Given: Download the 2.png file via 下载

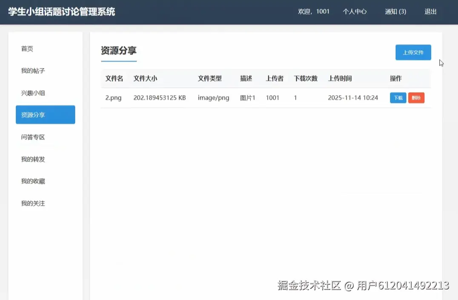Looking at the screenshot, I should tap(398, 97).
